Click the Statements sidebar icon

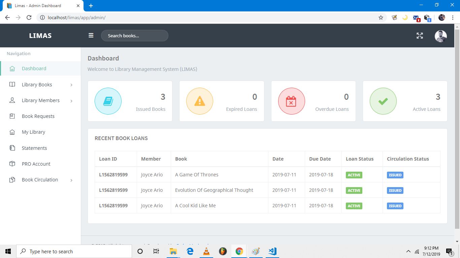coord(12,148)
